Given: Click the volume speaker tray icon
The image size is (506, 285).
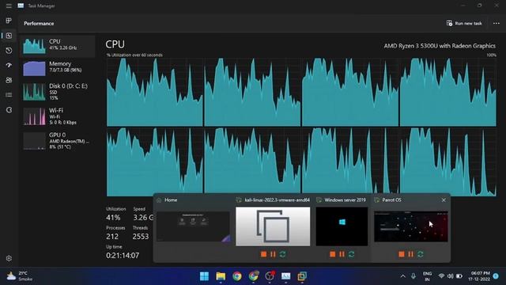Looking at the screenshot, I should (450, 276).
